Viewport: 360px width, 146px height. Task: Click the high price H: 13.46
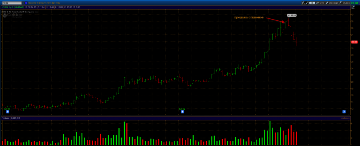[50, 7]
